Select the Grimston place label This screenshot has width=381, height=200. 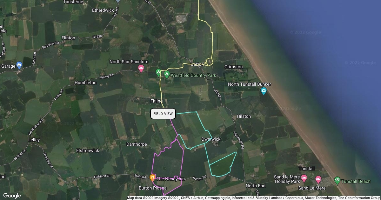point(233,67)
